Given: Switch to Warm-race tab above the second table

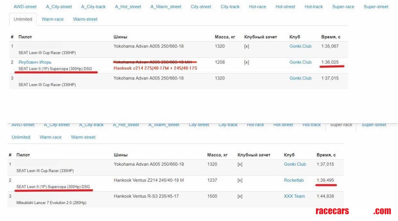Looking at the screenshot, I should pos(51,137).
